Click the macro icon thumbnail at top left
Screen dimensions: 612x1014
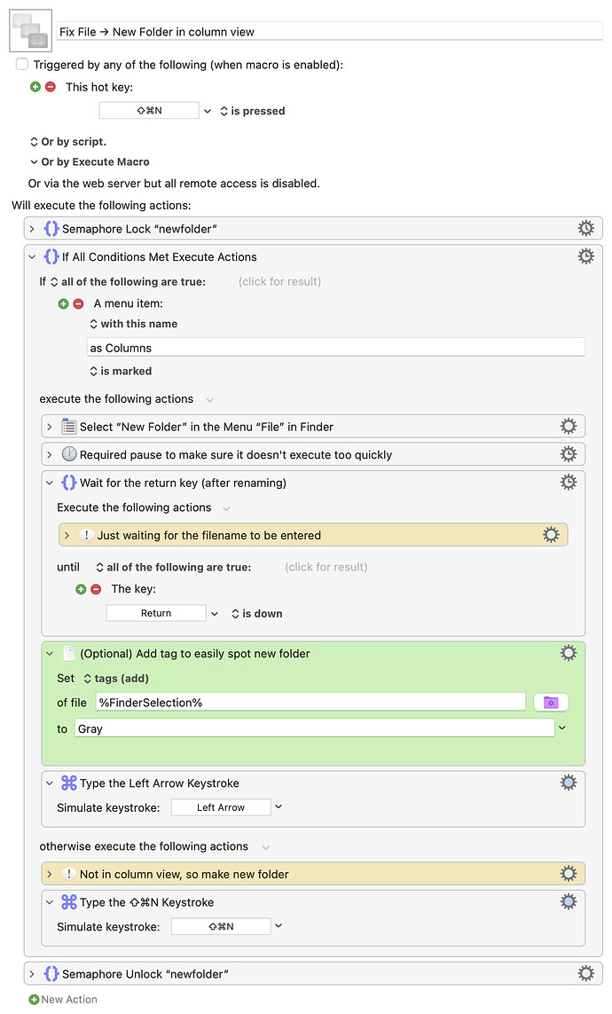point(30,30)
